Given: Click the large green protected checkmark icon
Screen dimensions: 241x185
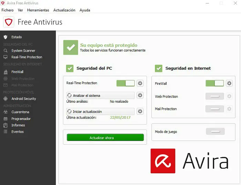Looking at the screenshot, I should [x=71, y=47].
